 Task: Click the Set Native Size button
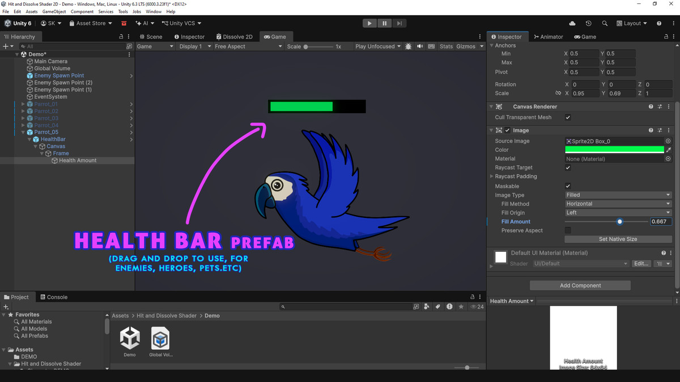point(618,239)
